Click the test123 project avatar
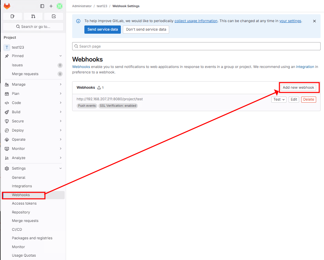This screenshot has width=324, height=260. click(7, 48)
